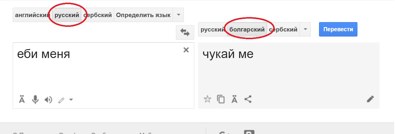
Task: Enable the Определить язык auto-detect option
Action: (143, 15)
